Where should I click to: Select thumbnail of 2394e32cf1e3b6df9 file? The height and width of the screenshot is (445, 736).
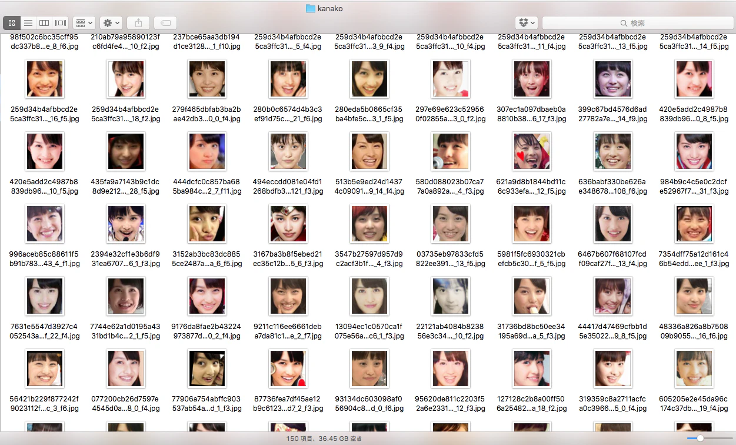126,224
